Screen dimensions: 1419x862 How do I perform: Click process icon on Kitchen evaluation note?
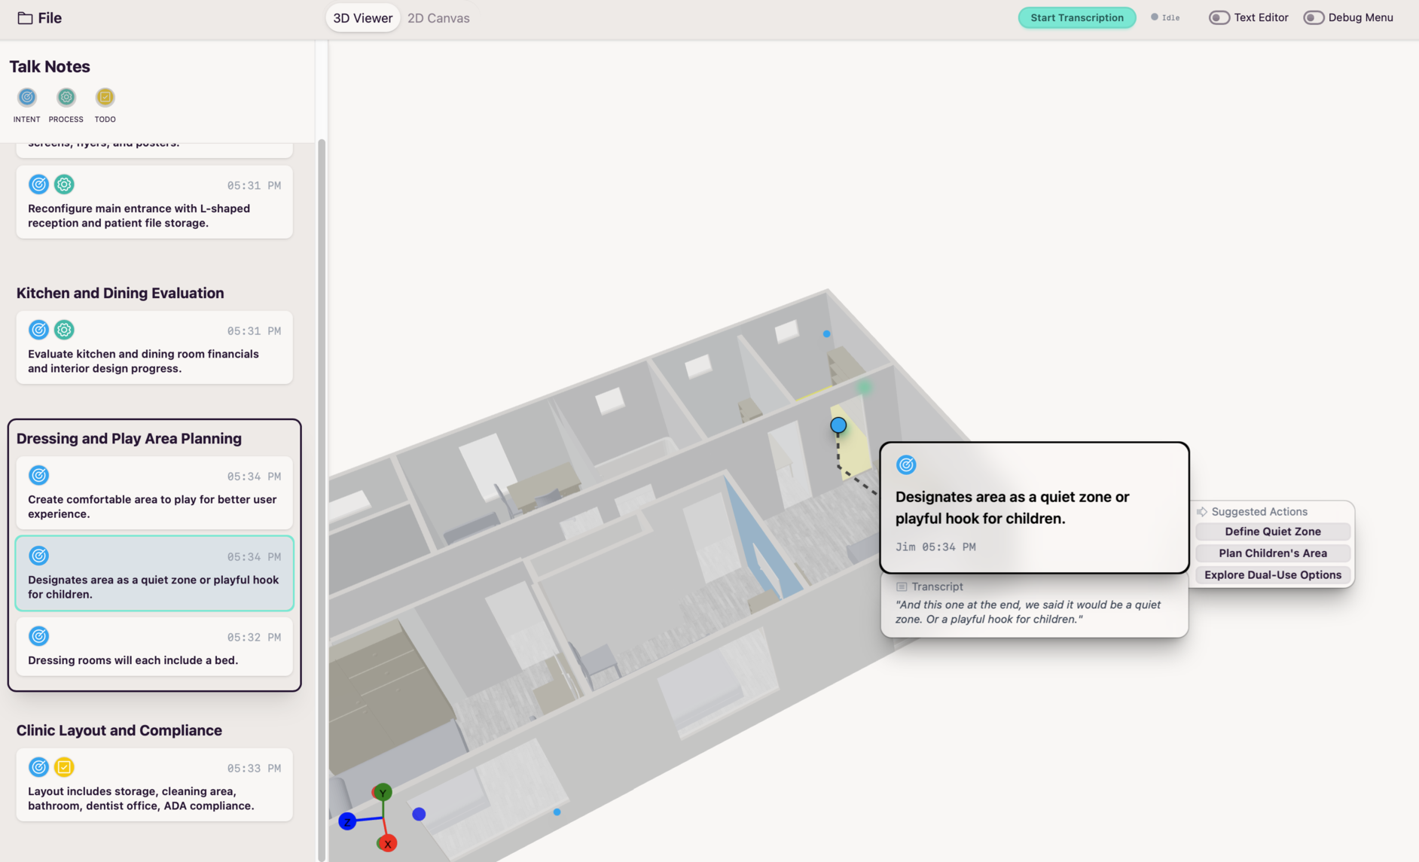click(x=64, y=330)
